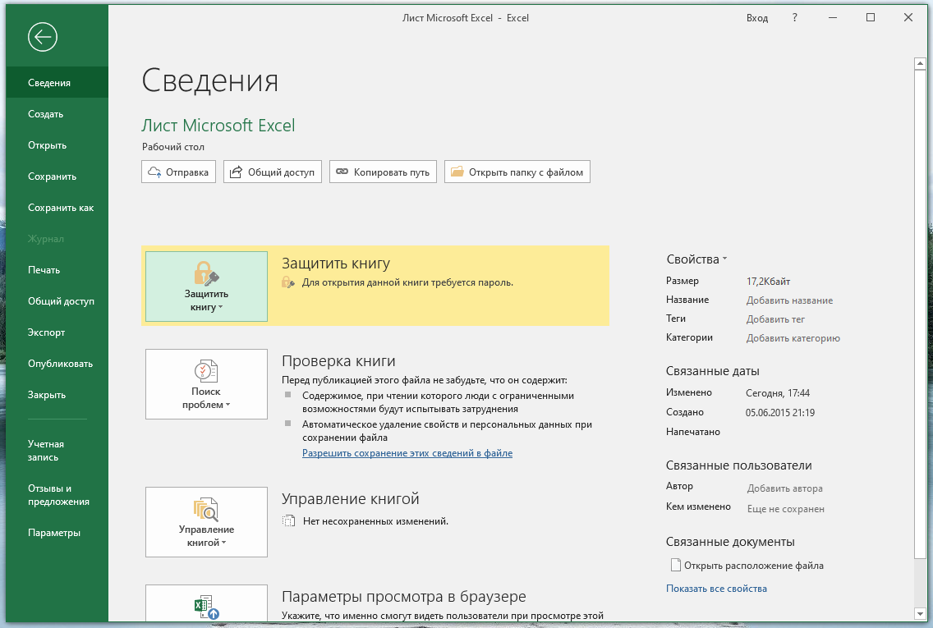Select Опубликовать in the sidebar
Image resolution: width=933 pixels, height=628 pixels.
57,364
